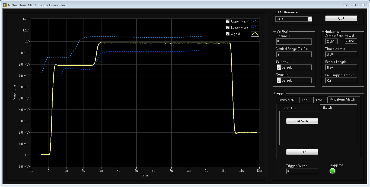
Task: Switch to the Immediate trigger tab
Action: pos(287,100)
